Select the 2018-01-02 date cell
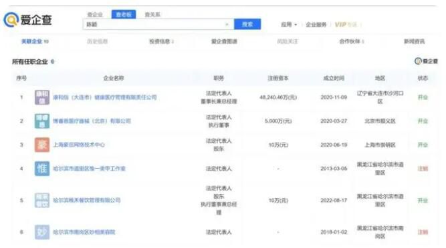Viewport: 446px width, 248px height. pyautogui.click(x=334, y=232)
